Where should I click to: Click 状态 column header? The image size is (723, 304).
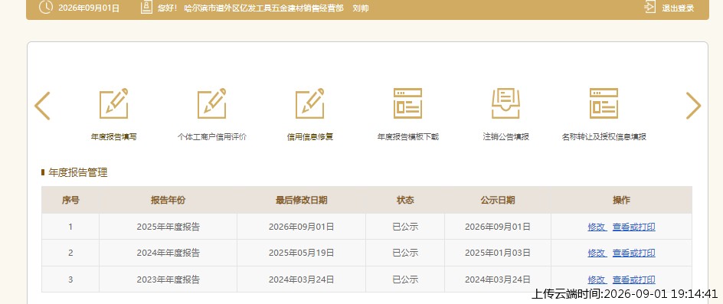405,200
